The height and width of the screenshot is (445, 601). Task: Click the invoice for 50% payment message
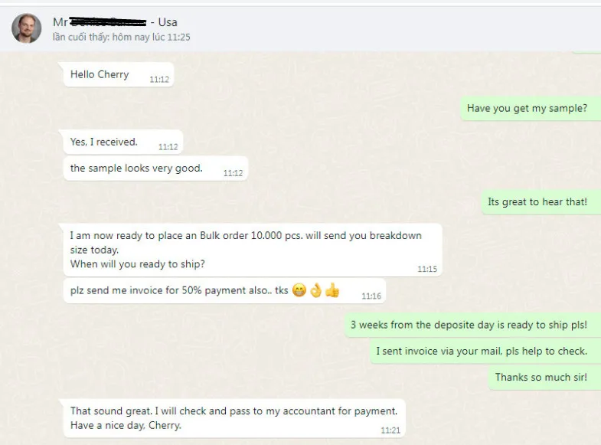(224, 291)
